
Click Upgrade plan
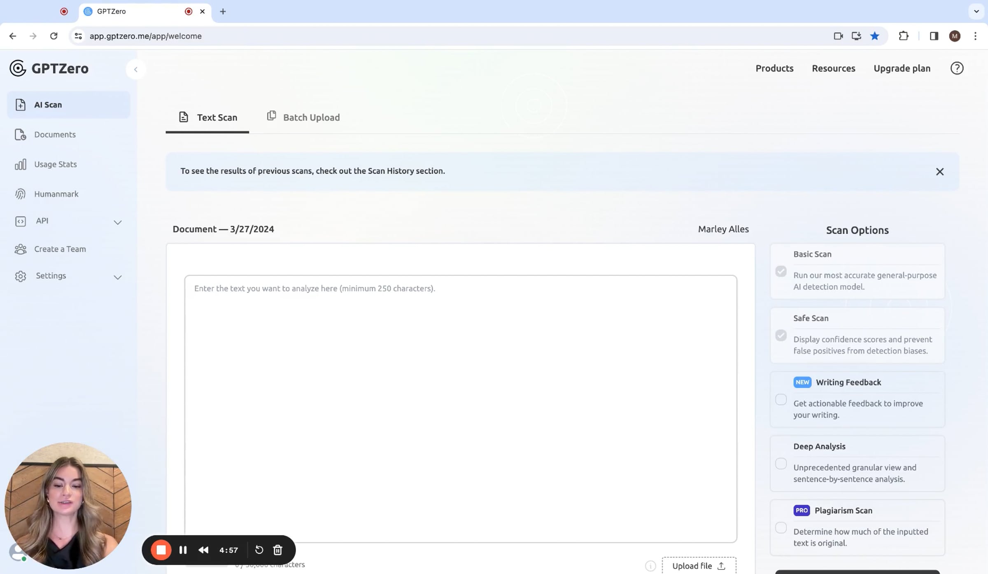point(902,68)
